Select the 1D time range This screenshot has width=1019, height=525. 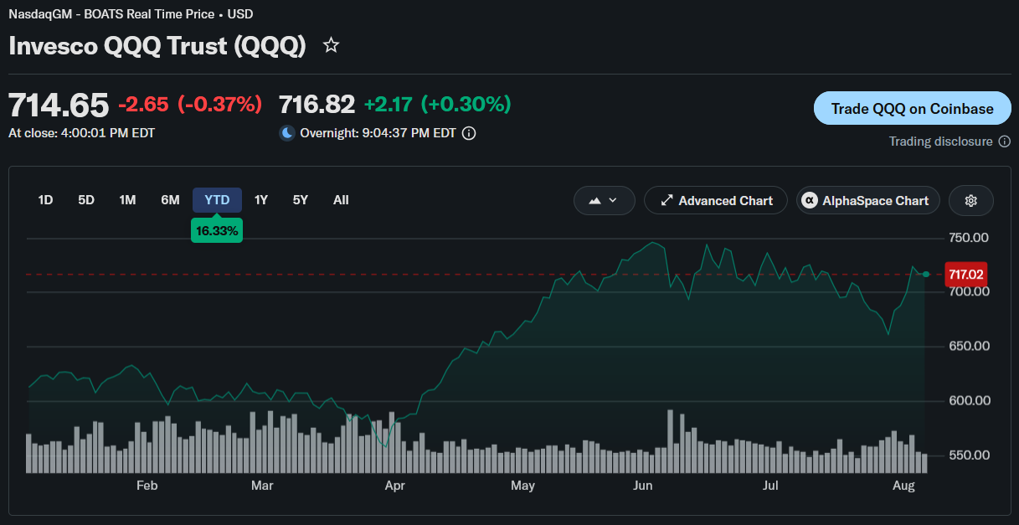[45, 200]
